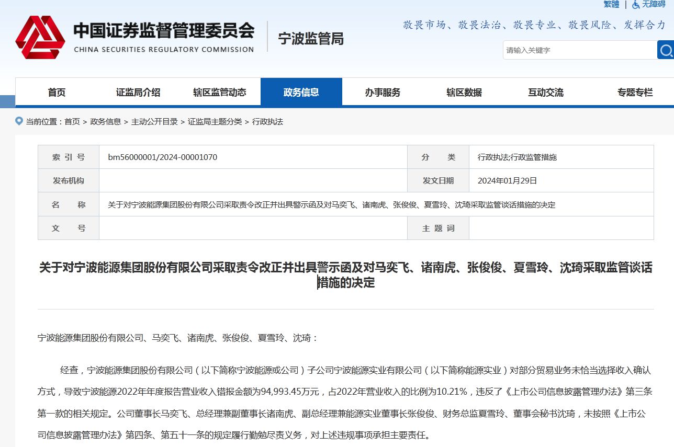Open the 无障碍 accessibility mode link

pos(654,5)
